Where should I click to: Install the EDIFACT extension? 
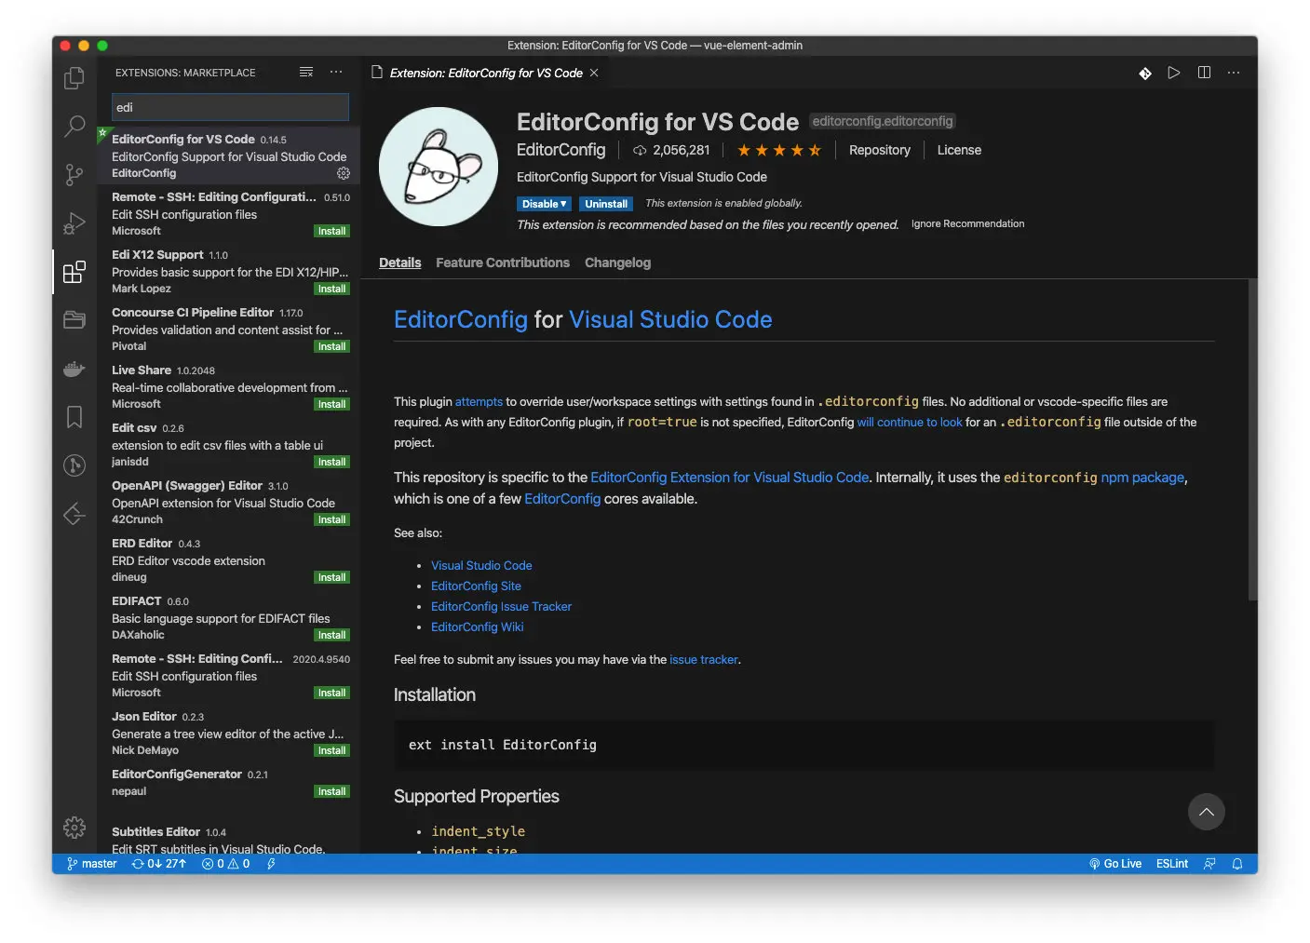coord(331,635)
